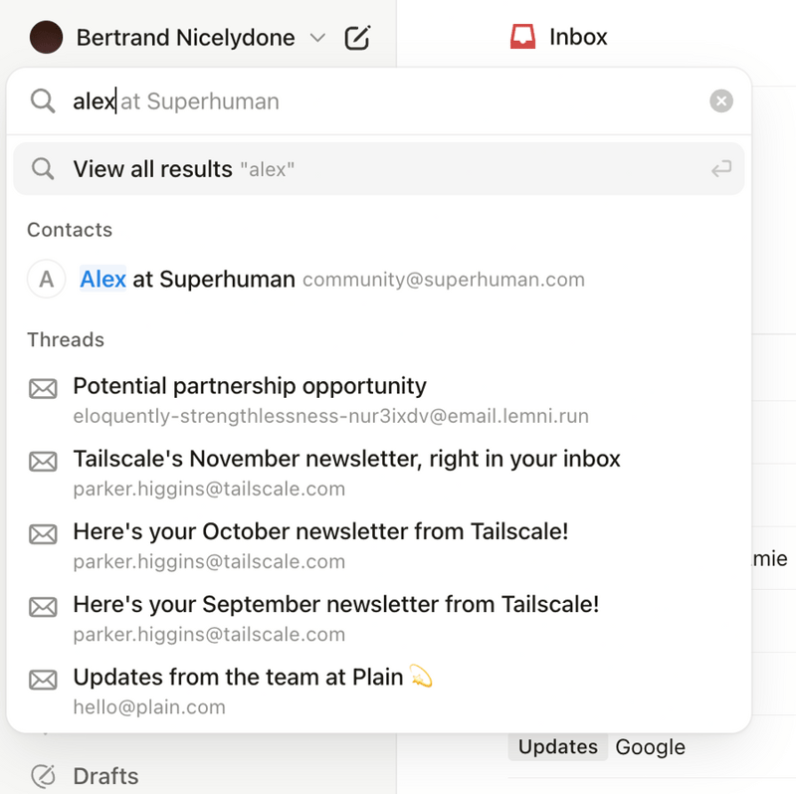Switch to the Google tab

click(x=650, y=747)
